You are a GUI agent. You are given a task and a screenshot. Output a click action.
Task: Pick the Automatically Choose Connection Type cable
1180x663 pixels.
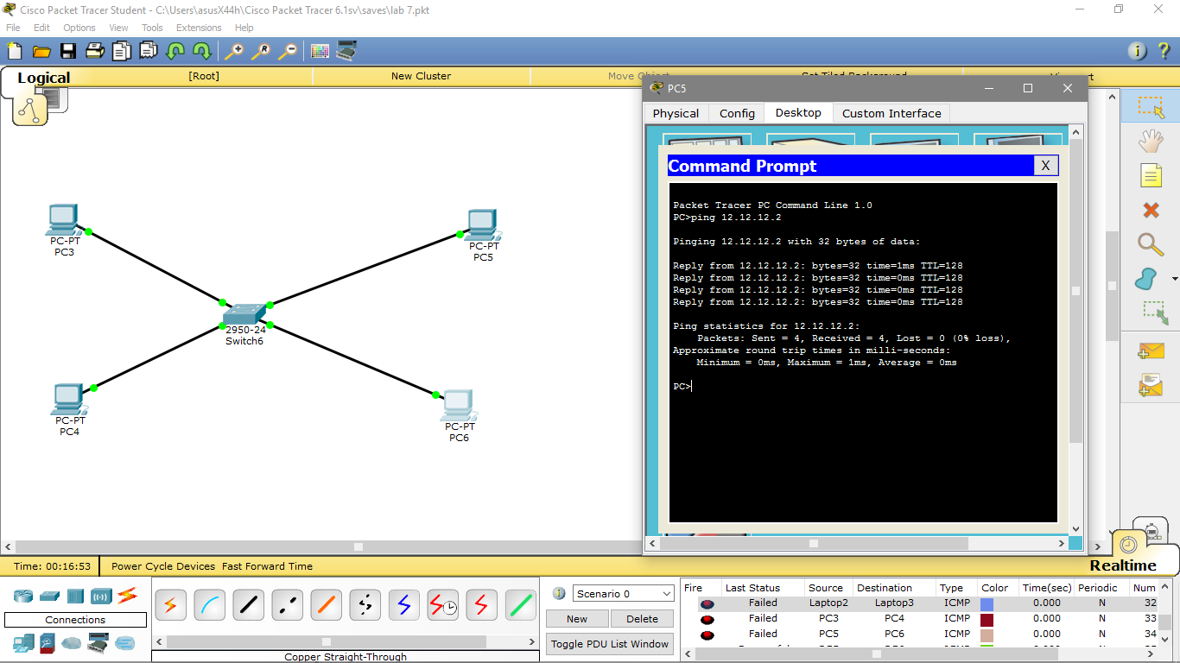[x=170, y=606]
